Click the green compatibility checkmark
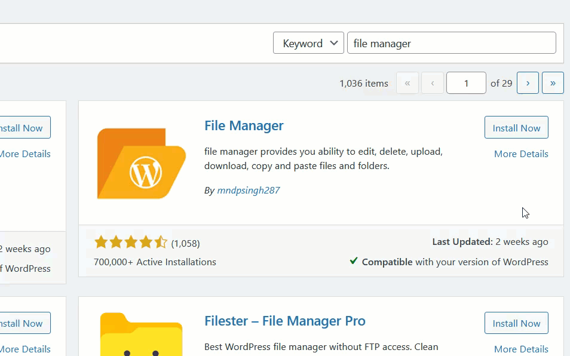This screenshot has width=570, height=356. click(x=353, y=261)
